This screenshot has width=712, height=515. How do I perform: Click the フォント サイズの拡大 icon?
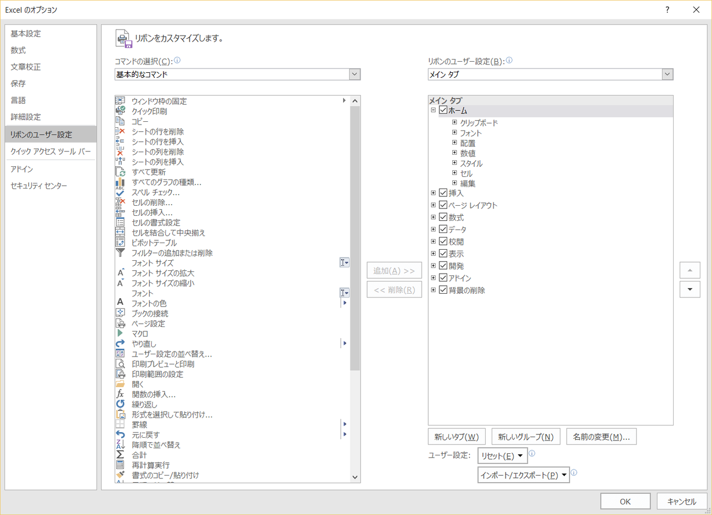click(x=120, y=273)
